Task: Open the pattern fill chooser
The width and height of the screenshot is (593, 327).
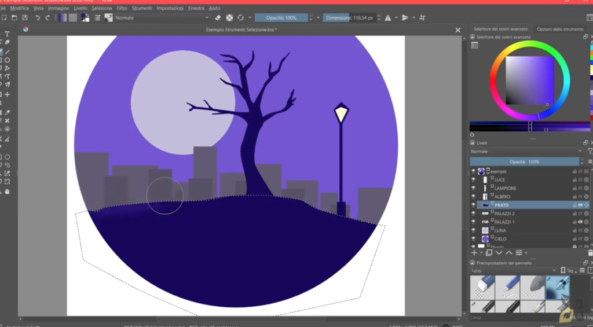Action: pos(73,18)
